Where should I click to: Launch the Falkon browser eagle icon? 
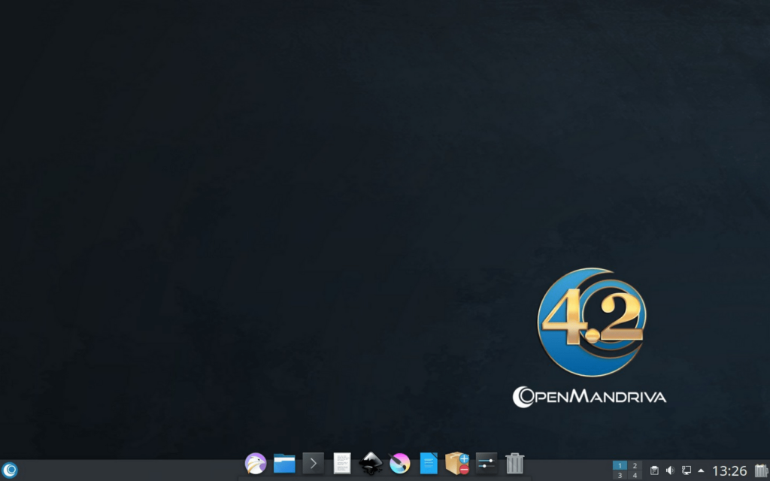click(x=256, y=463)
